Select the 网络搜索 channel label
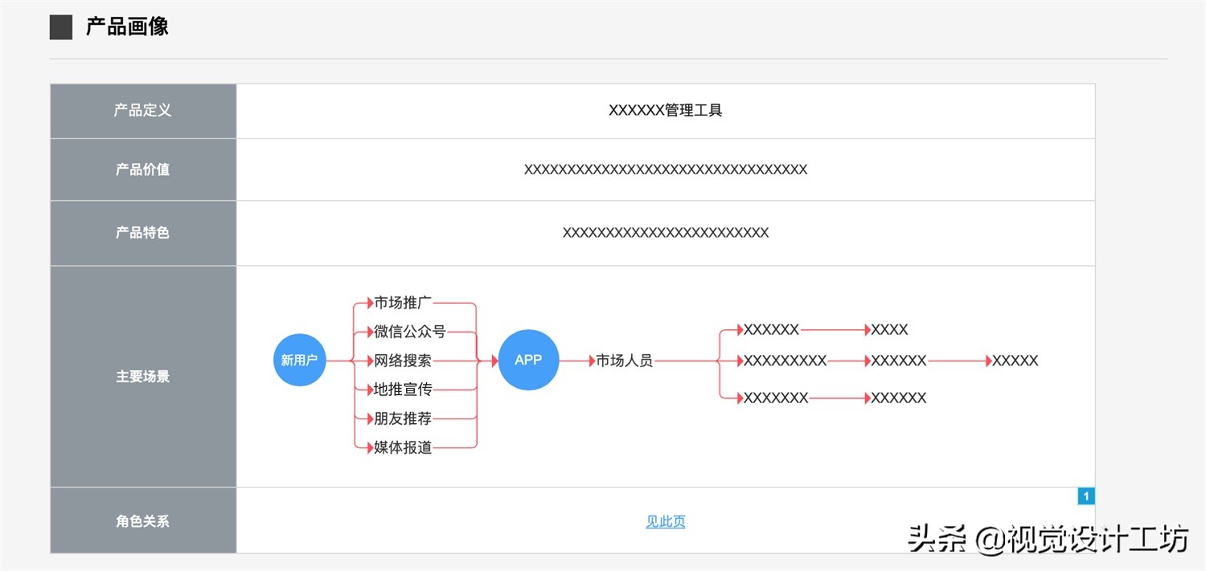Viewport: 1206px width, 571px height. 400,361
